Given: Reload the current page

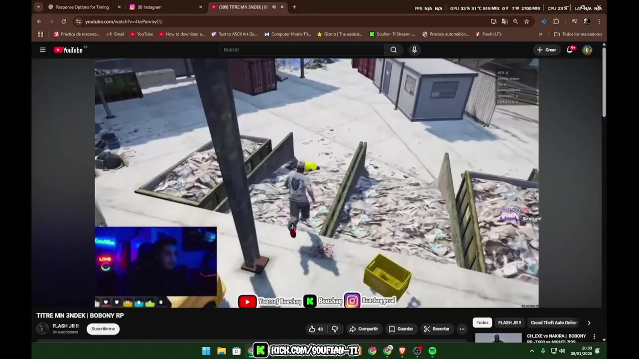Looking at the screenshot, I should [64, 21].
